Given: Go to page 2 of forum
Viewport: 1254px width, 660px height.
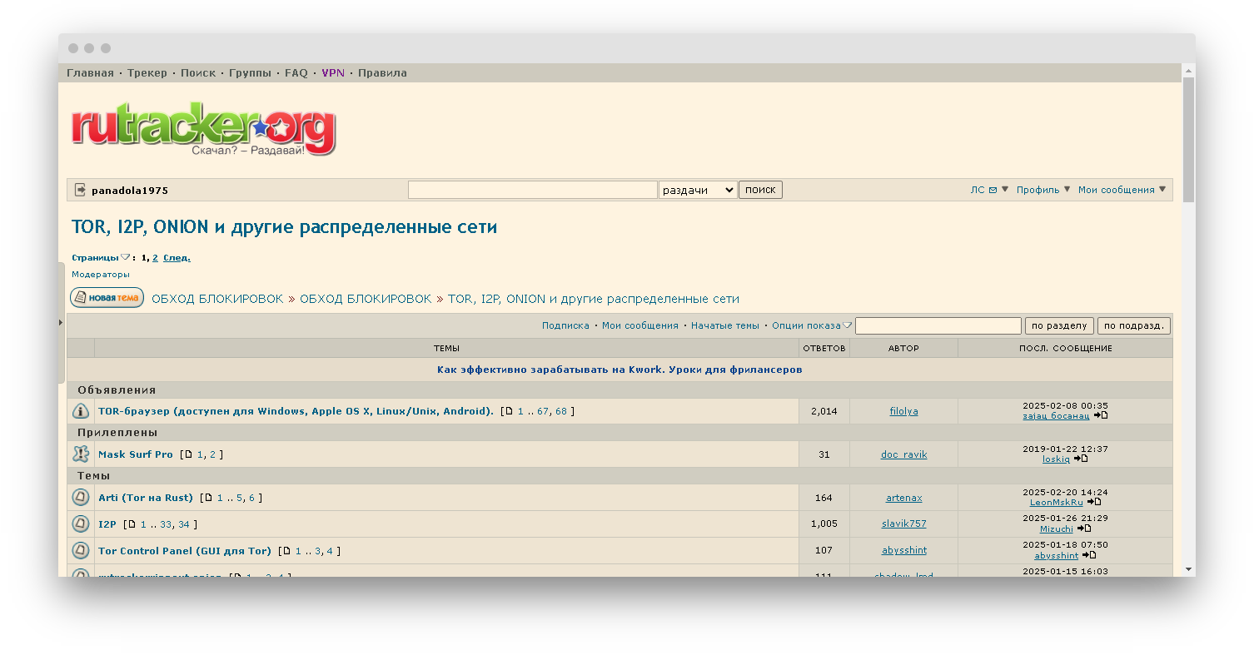Looking at the screenshot, I should tap(155, 258).
